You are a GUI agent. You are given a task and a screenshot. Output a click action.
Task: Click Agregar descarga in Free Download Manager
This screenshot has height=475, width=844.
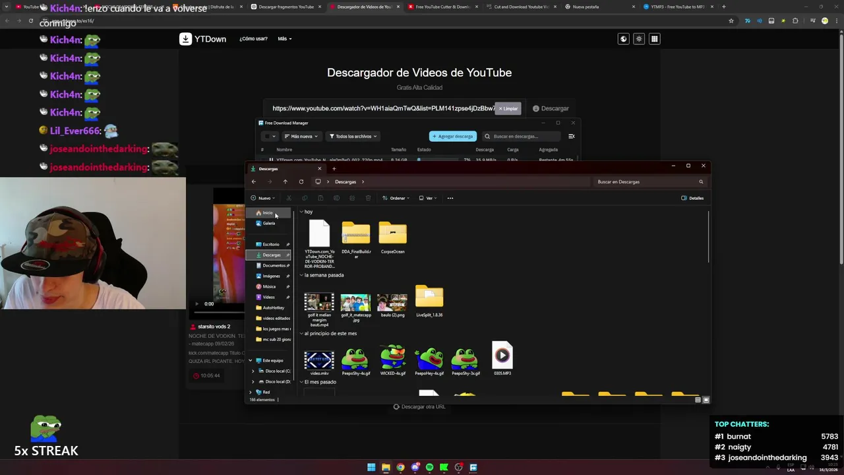(x=453, y=137)
